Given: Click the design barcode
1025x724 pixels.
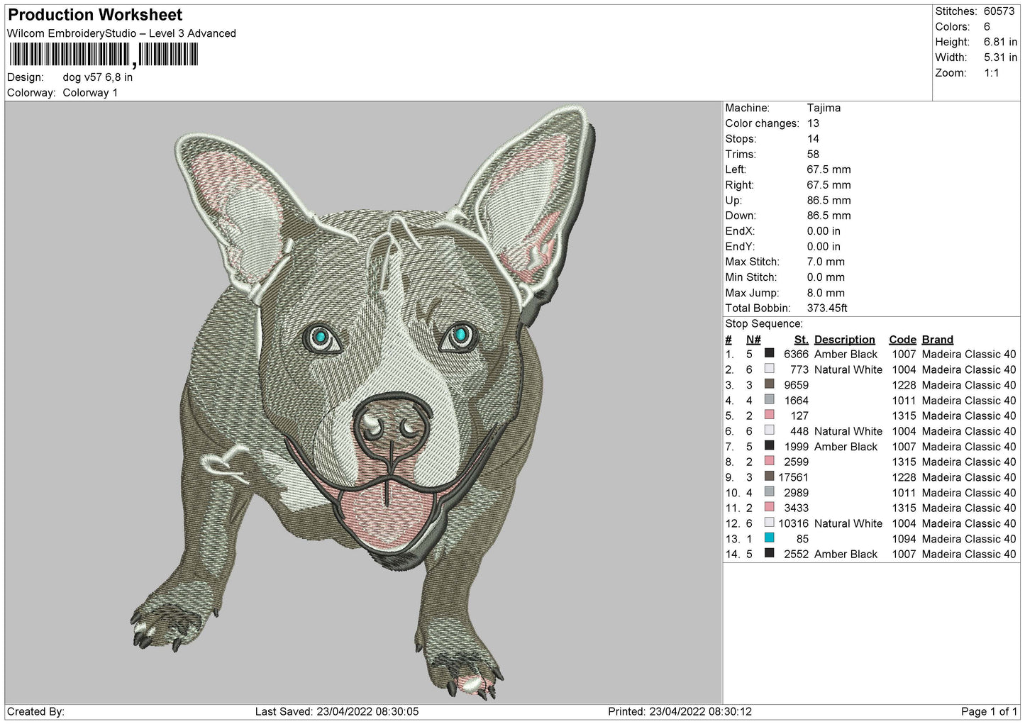Looking at the screenshot, I should (x=104, y=55).
